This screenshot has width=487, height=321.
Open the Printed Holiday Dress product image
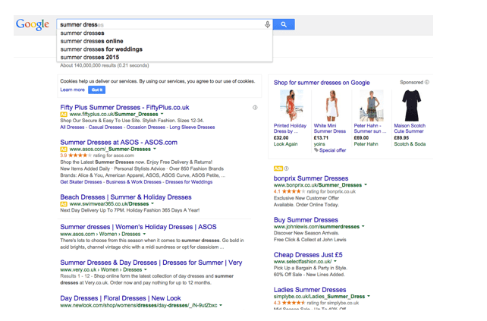pyautogui.click(x=291, y=105)
